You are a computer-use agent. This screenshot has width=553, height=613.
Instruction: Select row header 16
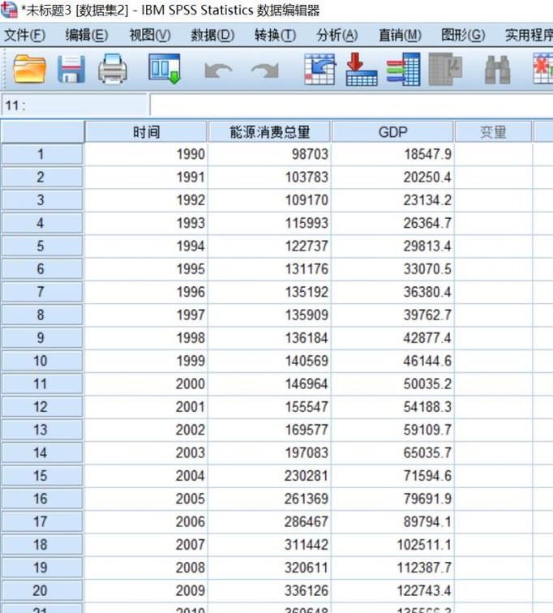point(42,499)
